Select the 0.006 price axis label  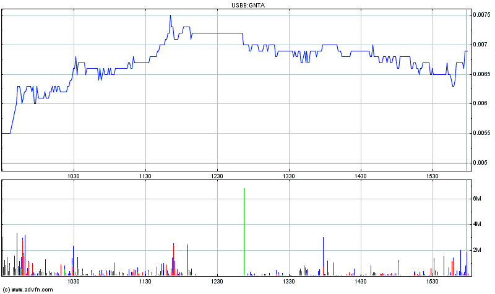(480, 103)
